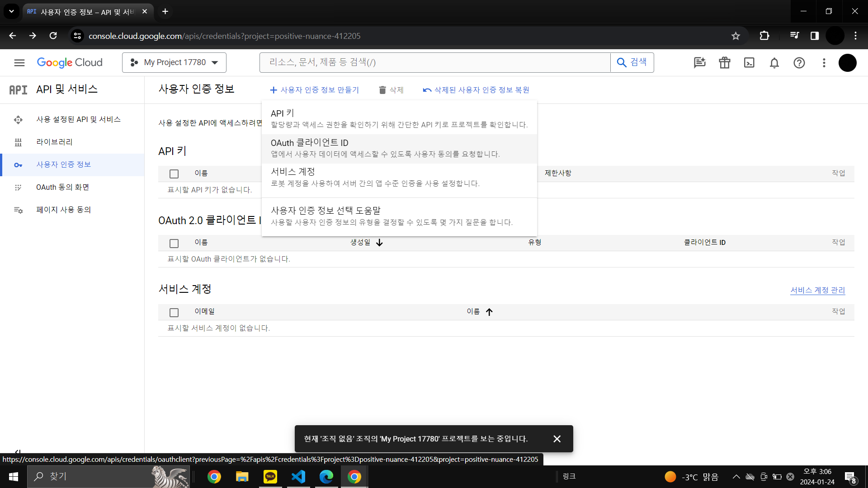Expand the My Project 17780 project selector

(174, 63)
